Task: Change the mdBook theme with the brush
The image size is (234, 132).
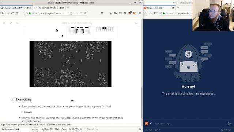Action: coord(11,23)
